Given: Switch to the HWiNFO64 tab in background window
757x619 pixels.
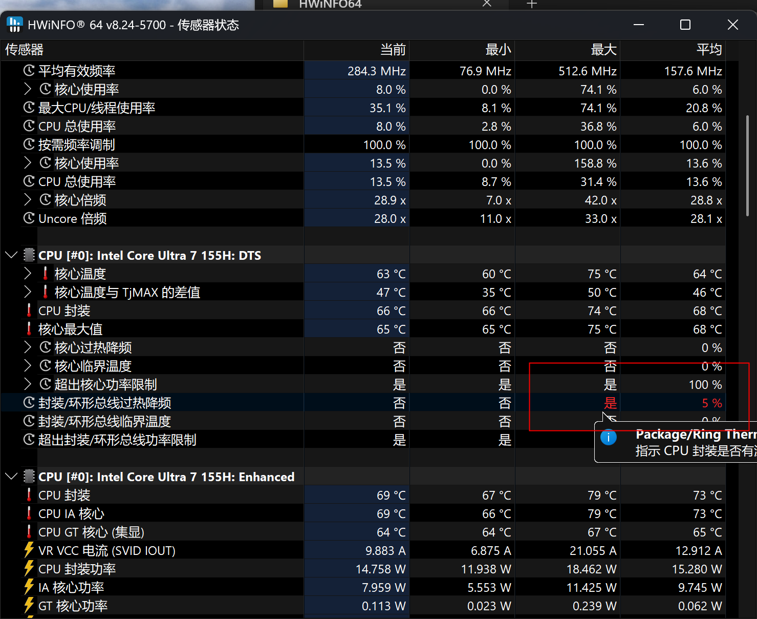Looking at the screenshot, I should (x=330, y=4).
